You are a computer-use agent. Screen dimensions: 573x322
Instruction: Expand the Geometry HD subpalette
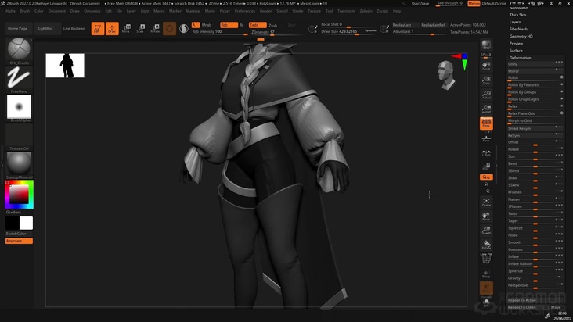[x=521, y=36]
